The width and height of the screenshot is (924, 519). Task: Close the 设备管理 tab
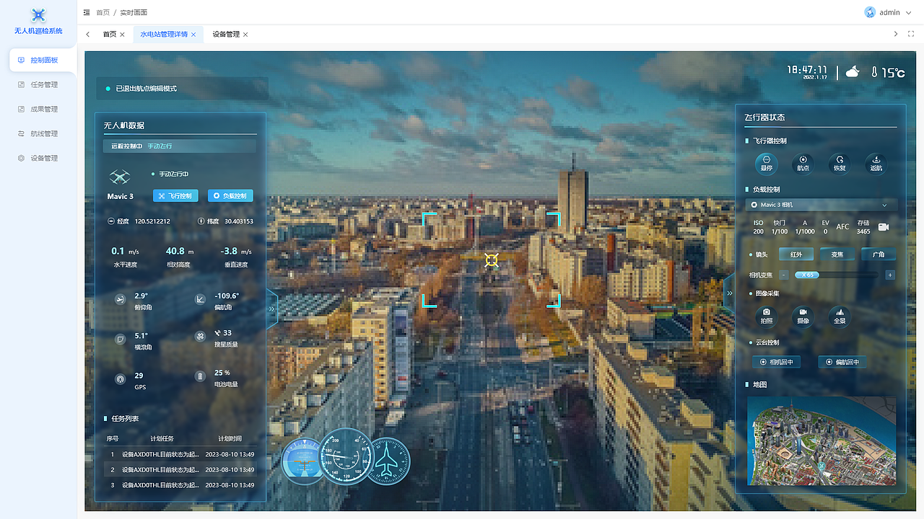click(x=245, y=35)
